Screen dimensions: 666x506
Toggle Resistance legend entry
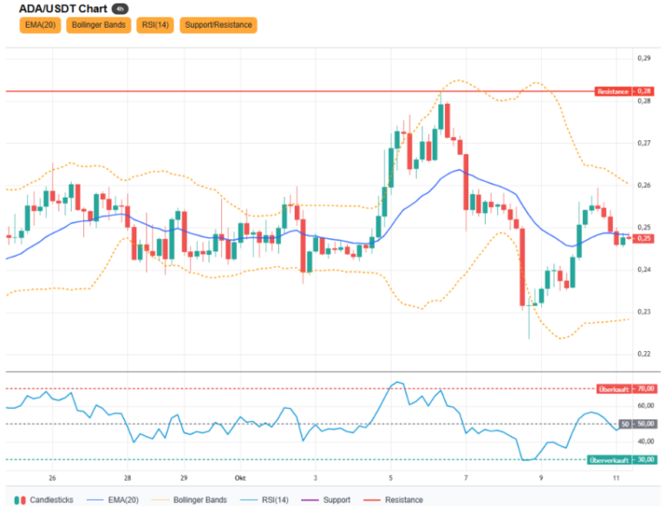pyautogui.click(x=394, y=500)
